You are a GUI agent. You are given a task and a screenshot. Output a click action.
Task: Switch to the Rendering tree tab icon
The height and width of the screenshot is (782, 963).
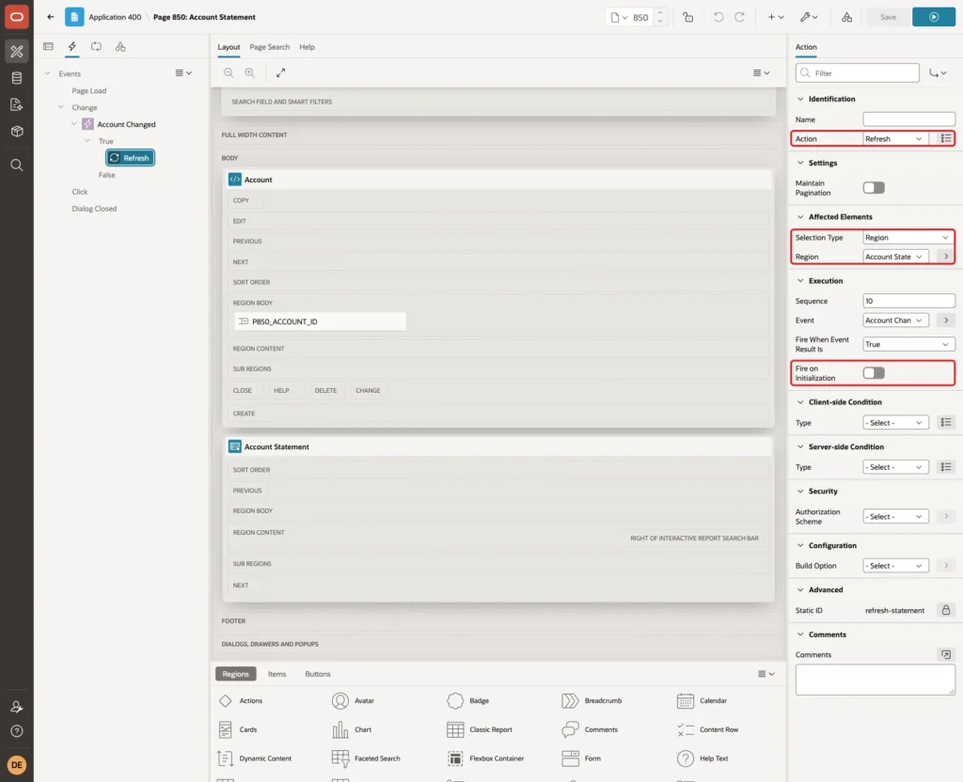tap(49, 47)
